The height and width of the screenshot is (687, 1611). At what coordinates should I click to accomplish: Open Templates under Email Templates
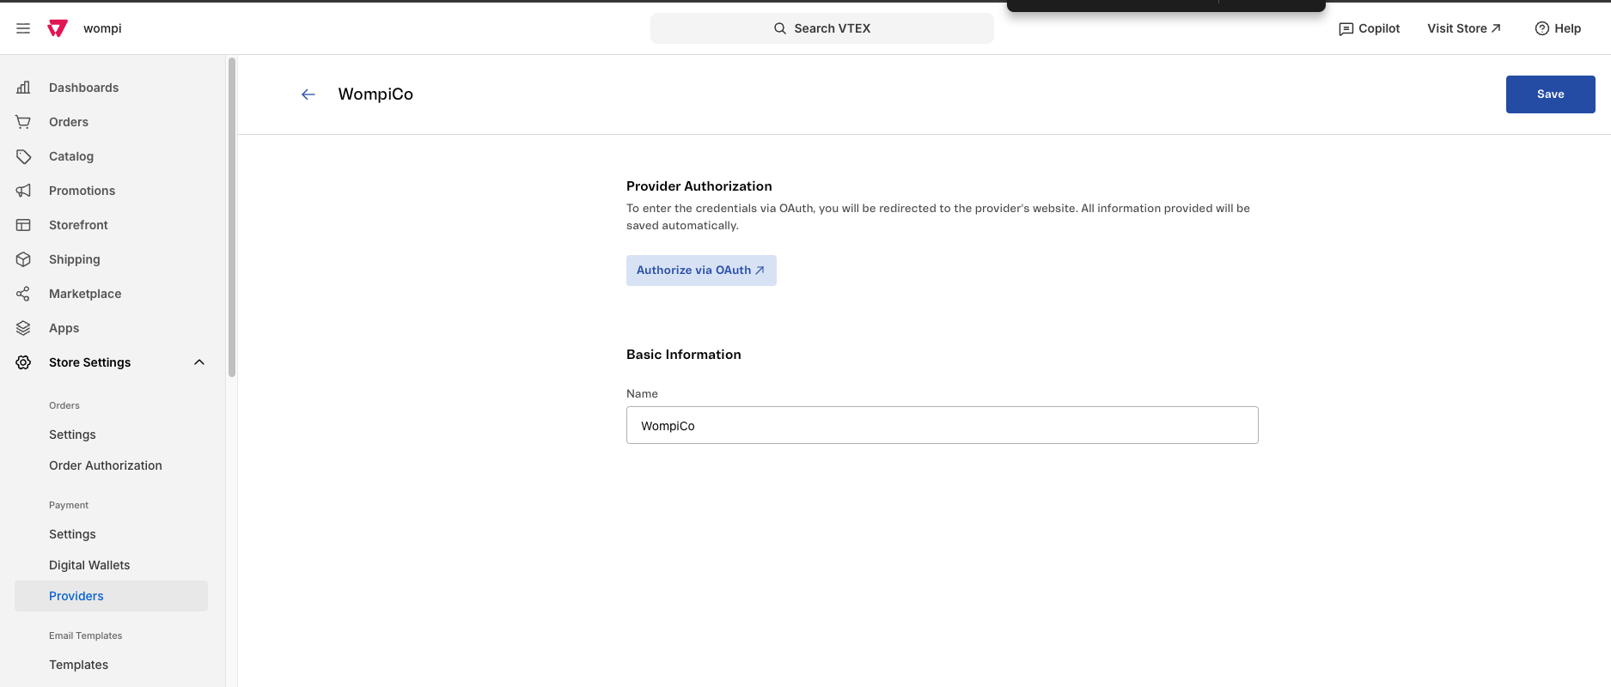(79, 665)
